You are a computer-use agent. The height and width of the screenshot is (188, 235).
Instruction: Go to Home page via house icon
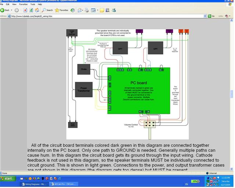pos(37,10)
